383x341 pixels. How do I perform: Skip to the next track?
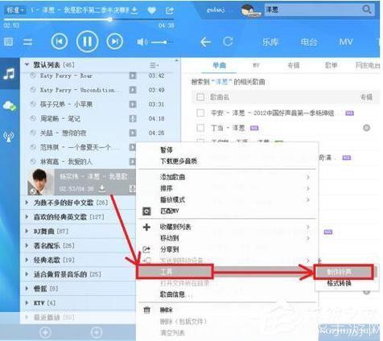(115, 42)
